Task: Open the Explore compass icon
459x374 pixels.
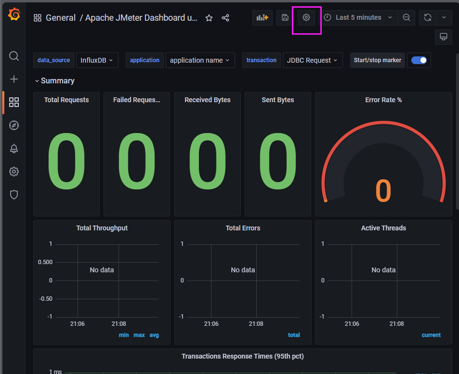Action: tap(14, 125)
